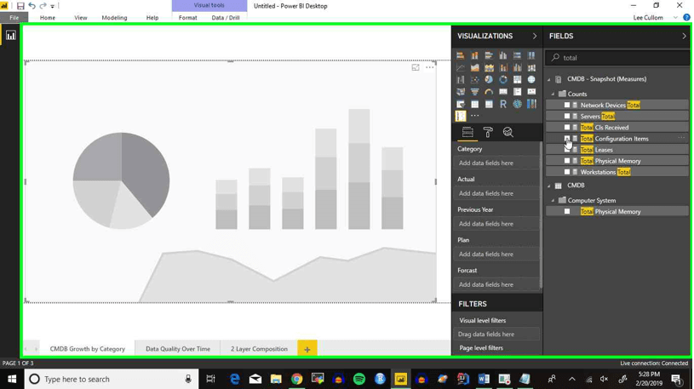This screenshot has width=694, height=389.
Task: Open the Format ribbon tab
Action: pyautogui.click(x=187, y=18)
